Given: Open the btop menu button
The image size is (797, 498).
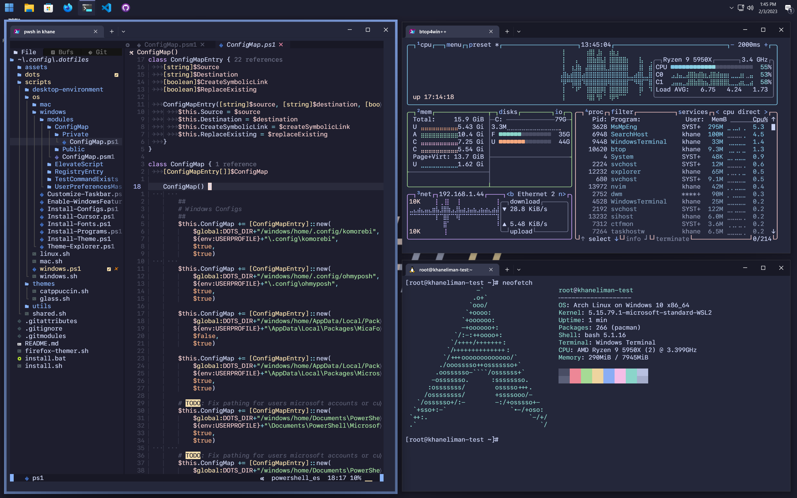Looking at the screenshot, I should 454,45.
